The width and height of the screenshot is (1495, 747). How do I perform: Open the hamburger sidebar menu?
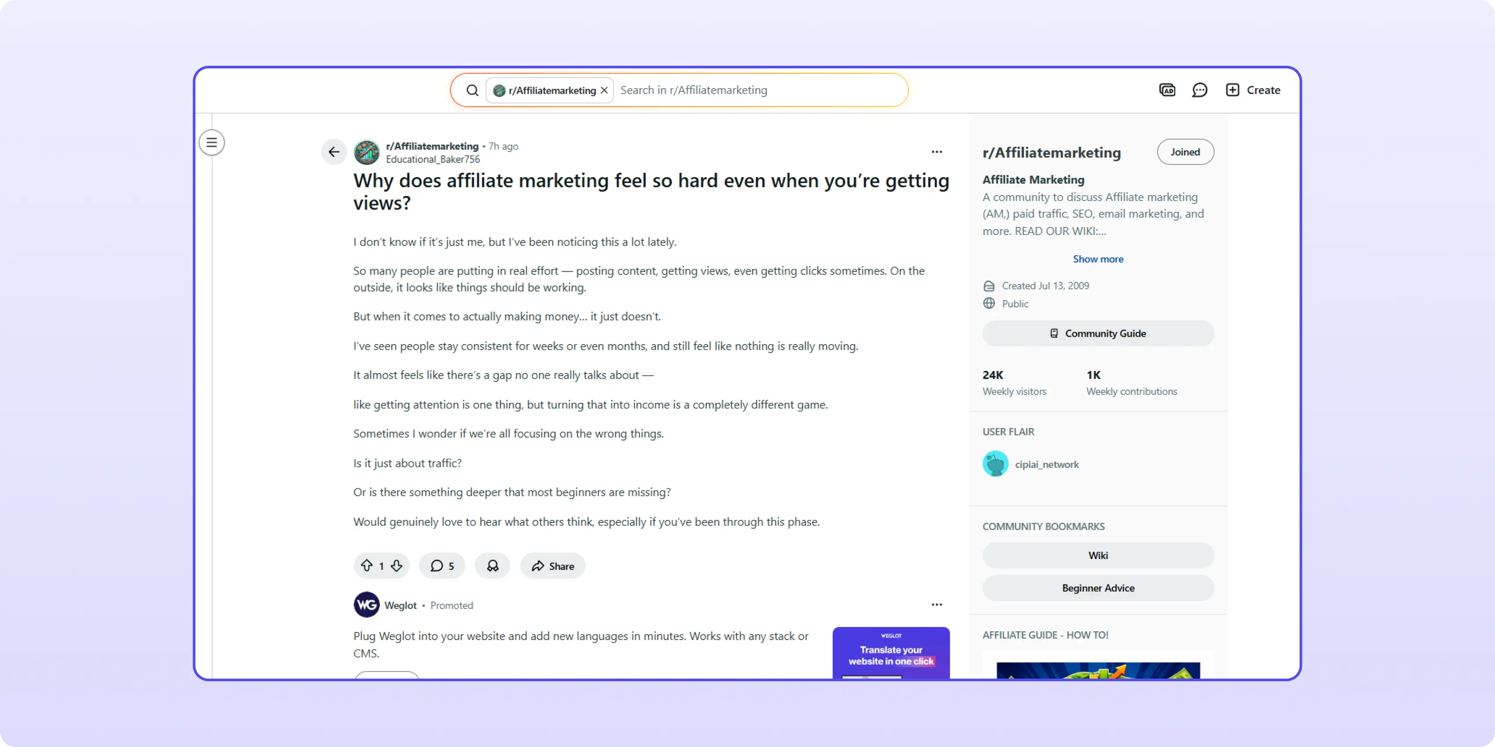click(212, 142)
